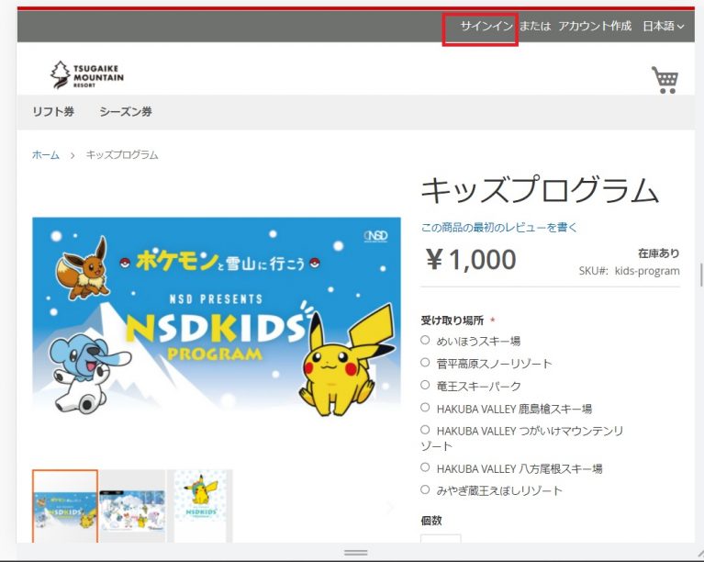Select HAKUBA VALLEY 鹿島槍スキー場 option
The image size is (704, 562).
(425, 408)
